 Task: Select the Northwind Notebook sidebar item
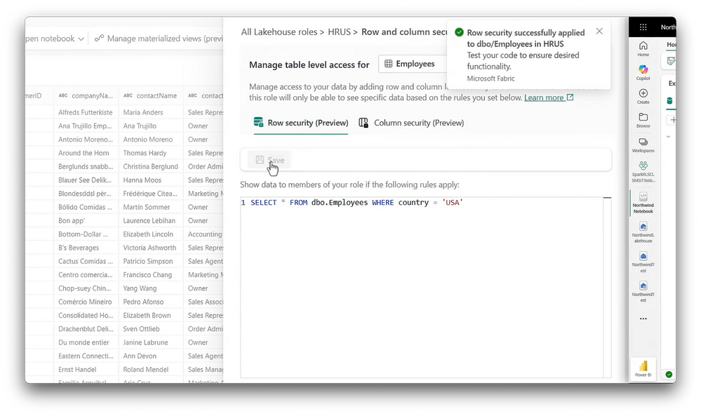pyautogui.click(x=643, y=203)
